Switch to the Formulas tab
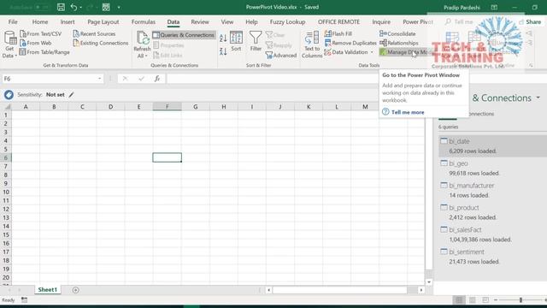This screenshot has width=547, height=308. pyautogui.click(x=144, y=21)
